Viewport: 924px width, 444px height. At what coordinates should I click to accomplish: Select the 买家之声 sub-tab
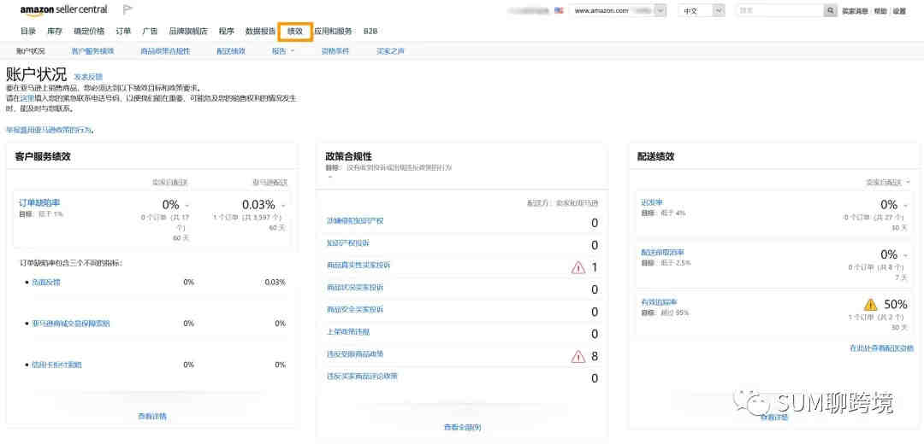(x=390, y=51)
